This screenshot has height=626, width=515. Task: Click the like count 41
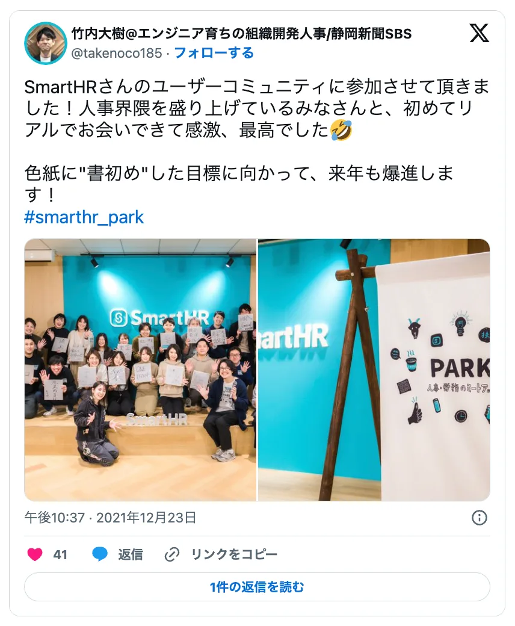[x=60, y=554]
